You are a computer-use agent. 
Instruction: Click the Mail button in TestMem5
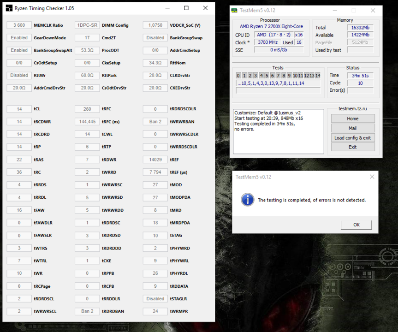(x=352, y=128)
